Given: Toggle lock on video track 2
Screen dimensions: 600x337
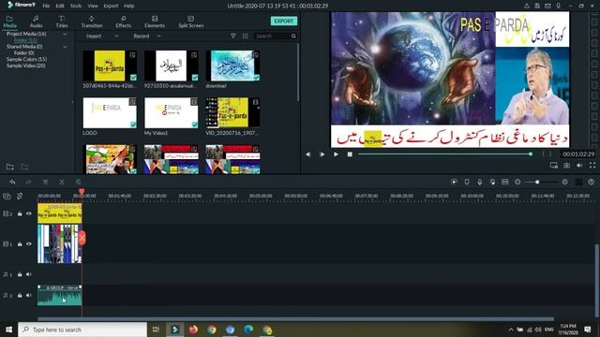Looking at the screenshot, I should pos(20,214).
